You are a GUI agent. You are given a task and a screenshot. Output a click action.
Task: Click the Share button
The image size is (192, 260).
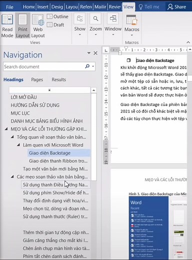[176, 7]
